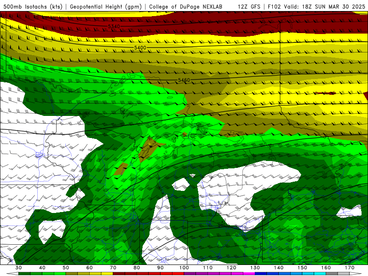
Task: Click the dark gray legend swatch starting at 160
Action: coord(332,274)
